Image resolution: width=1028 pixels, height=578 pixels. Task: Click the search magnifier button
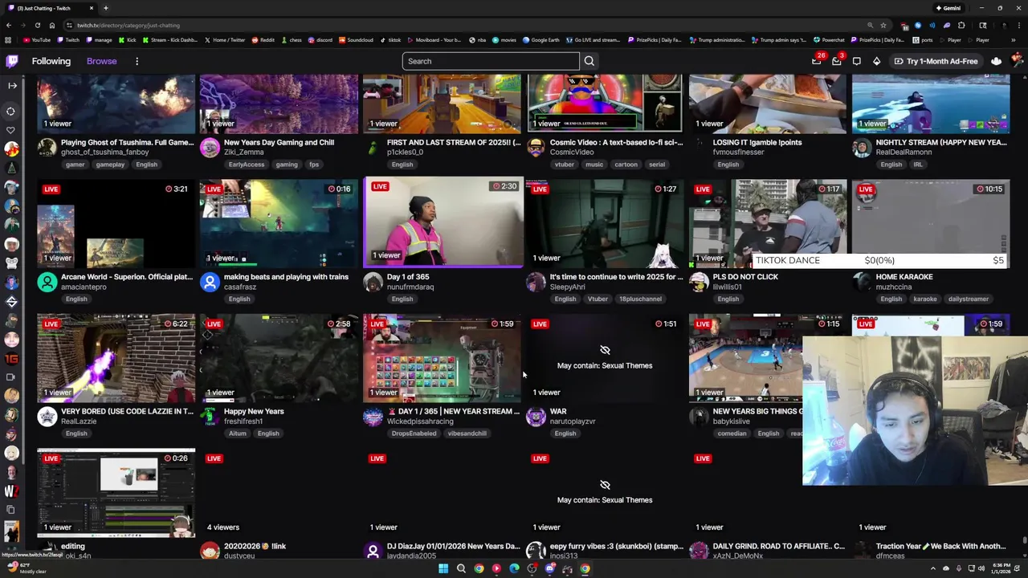click(x=589, y=61)
